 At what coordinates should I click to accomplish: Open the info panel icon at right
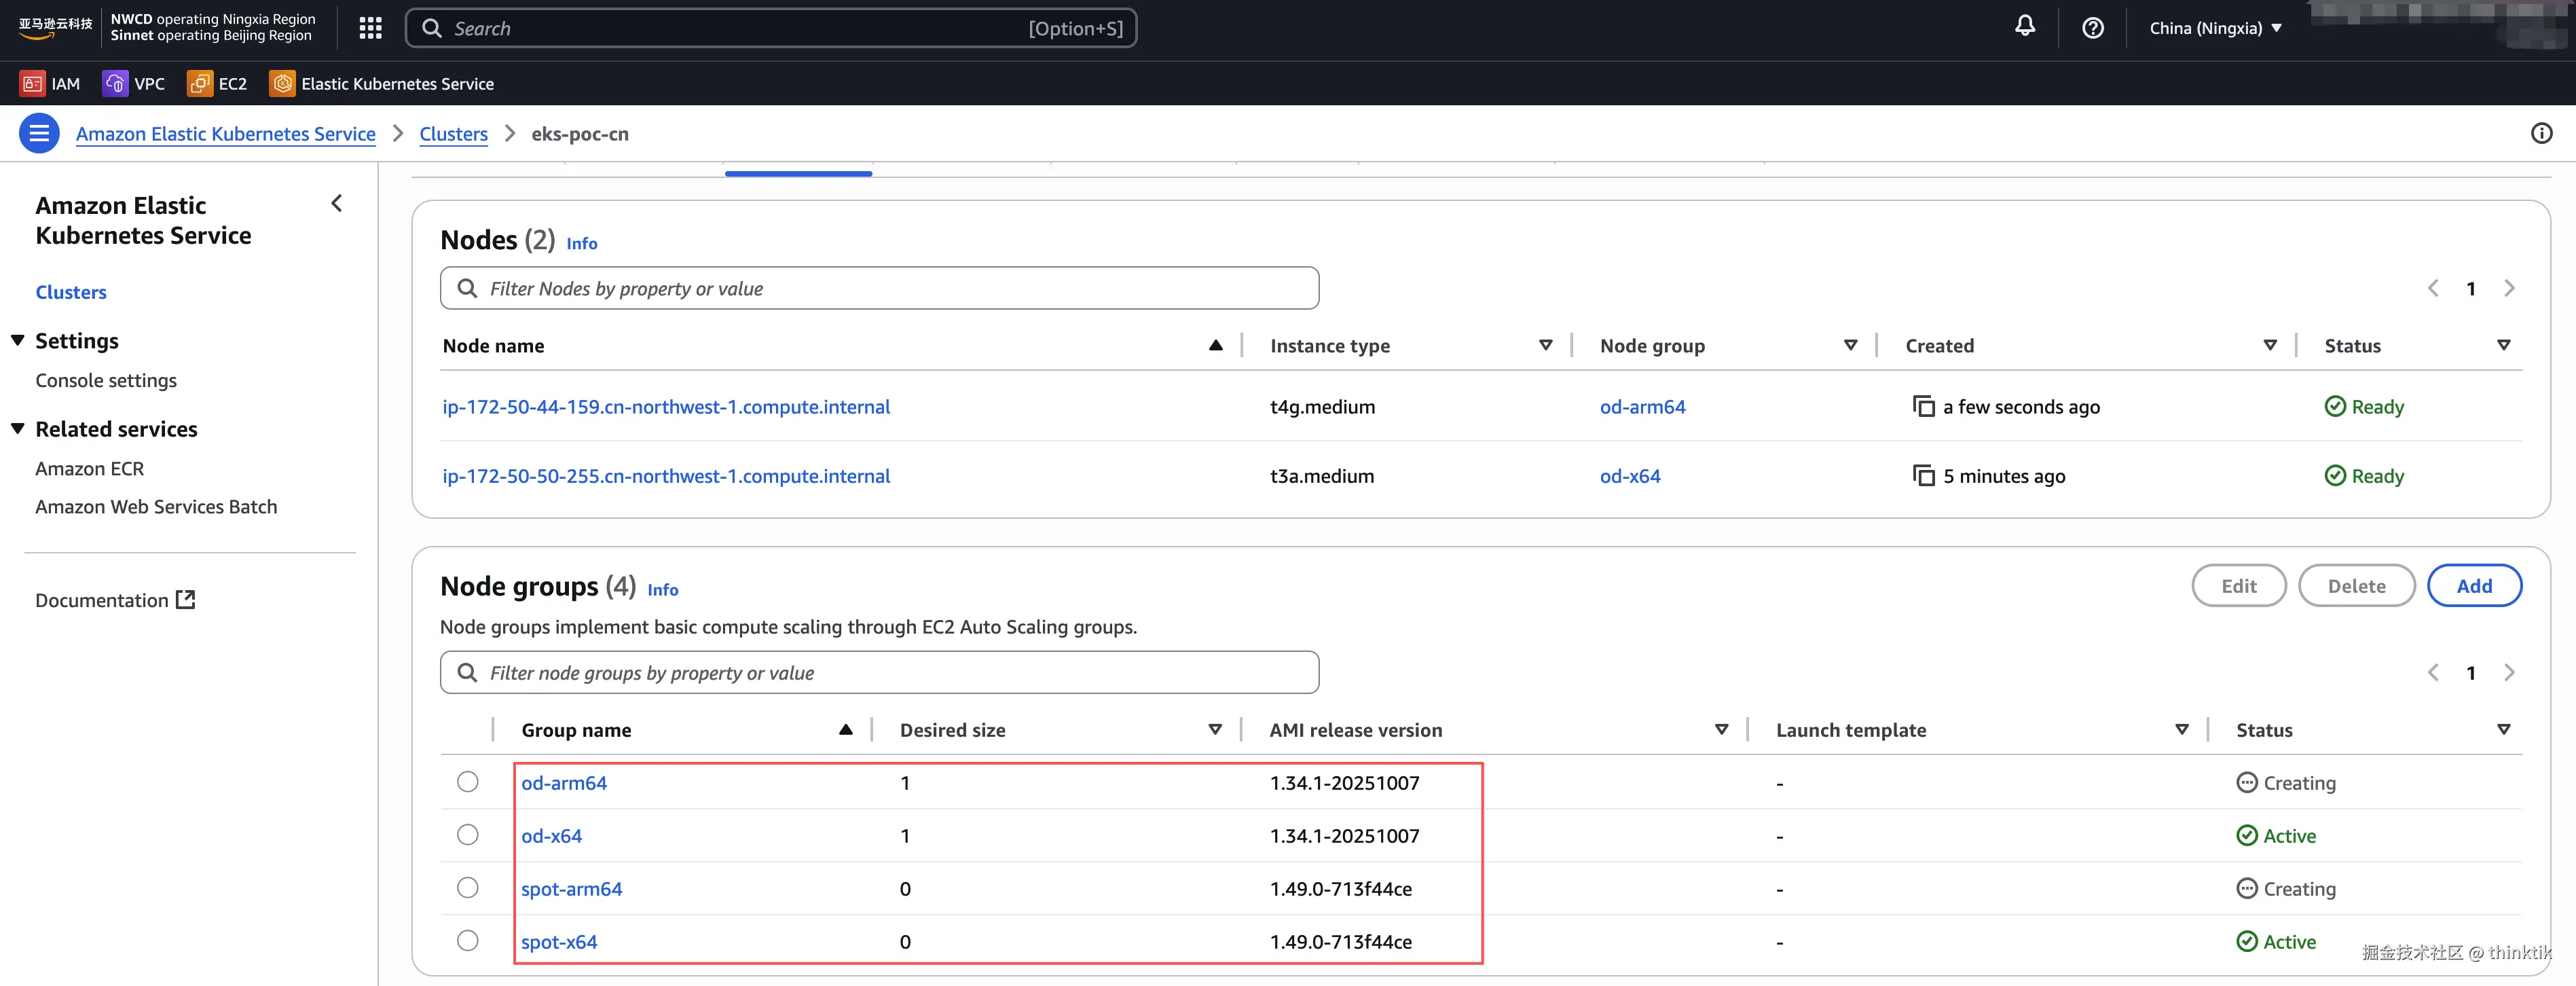(x=2540, y=133)
